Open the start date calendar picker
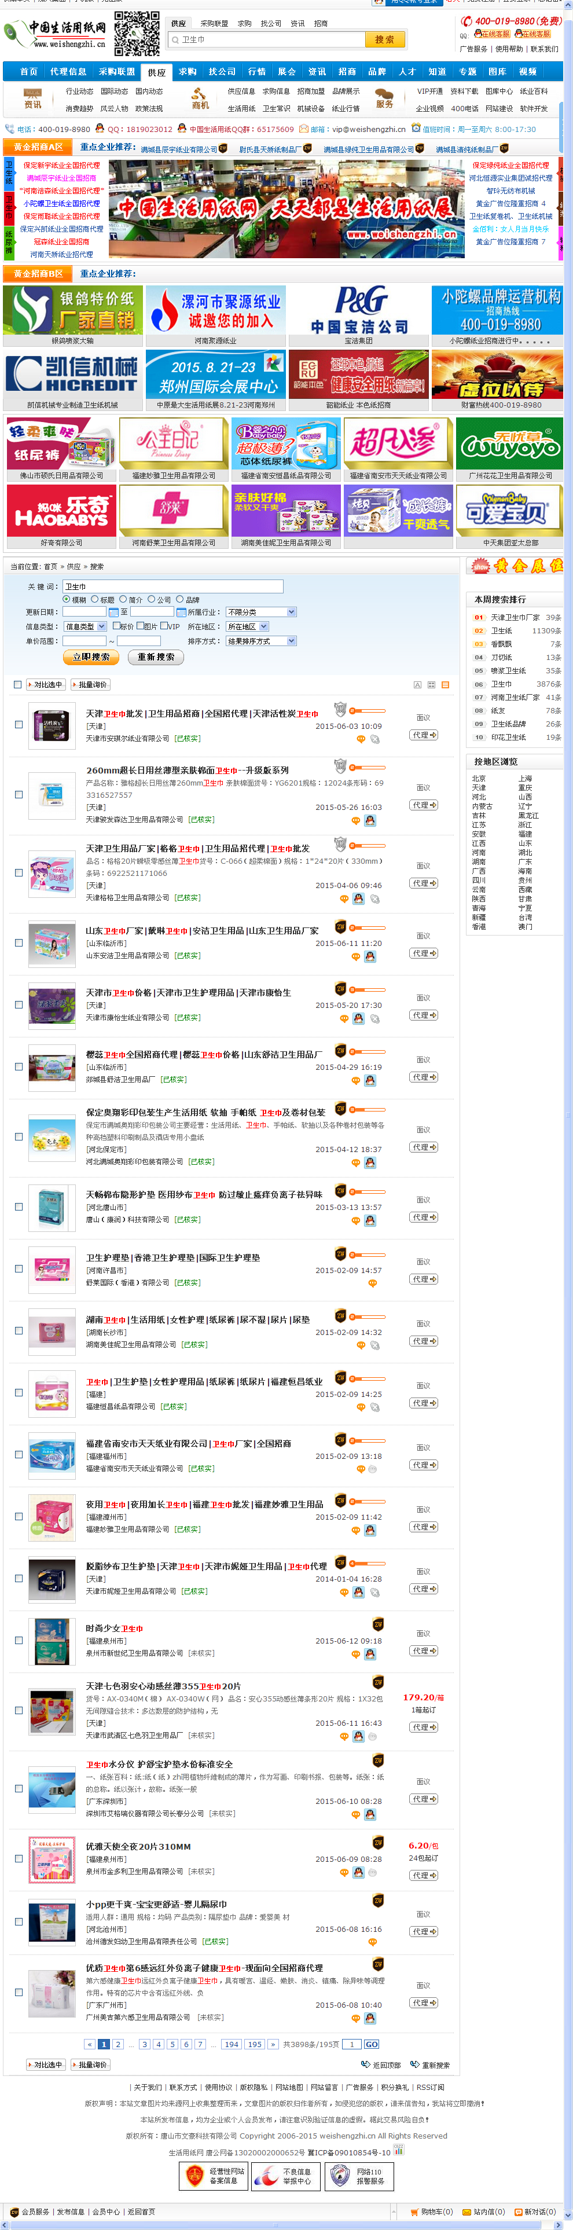Viewport: 573px width, 2230px height. pyautogui.click(x=112, y=612)
